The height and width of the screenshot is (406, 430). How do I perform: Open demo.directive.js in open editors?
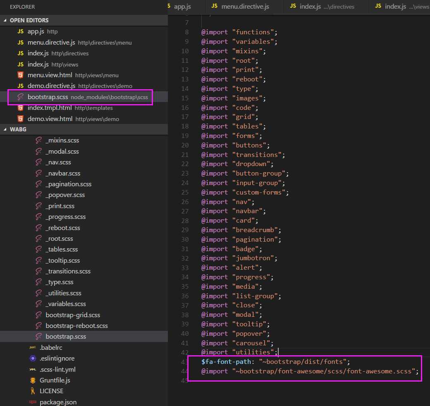84,86
